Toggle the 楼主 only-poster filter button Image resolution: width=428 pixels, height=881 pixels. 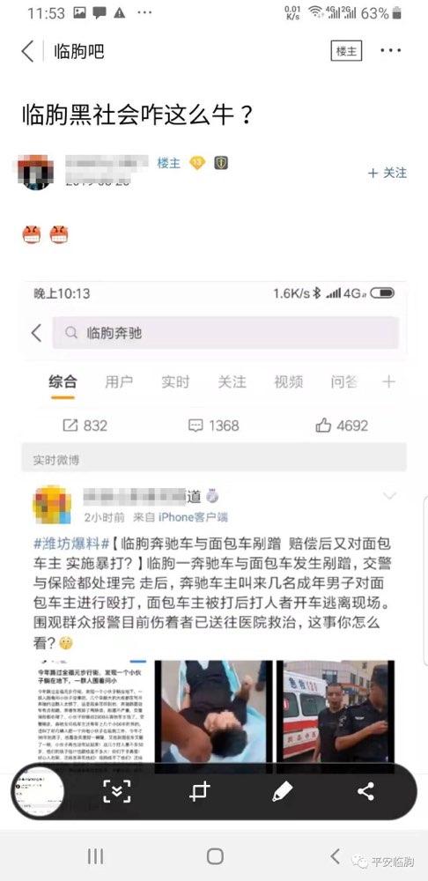point(346,51)
